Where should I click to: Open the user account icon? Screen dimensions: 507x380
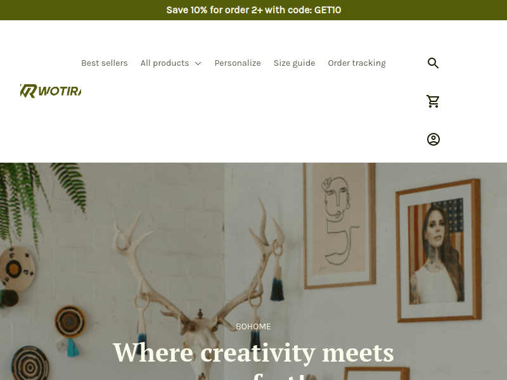tap(433, 139)
